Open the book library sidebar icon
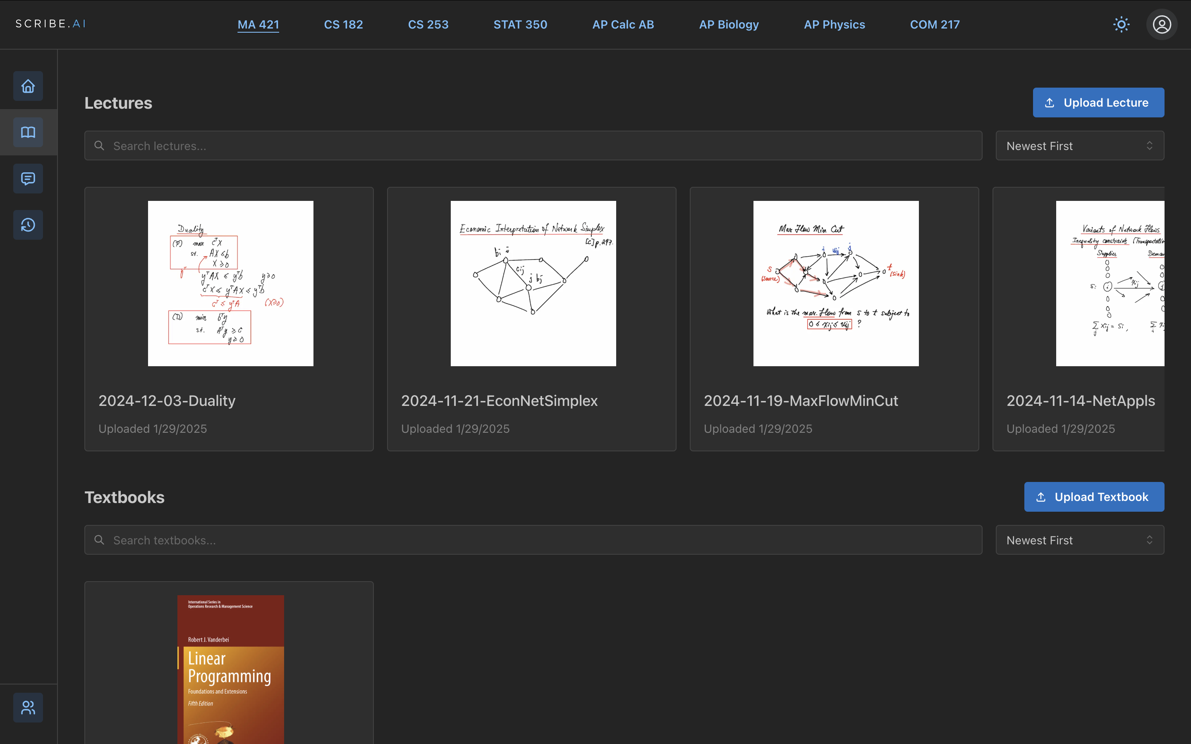This screenshot has height=744, width=1191. point(28,132)
